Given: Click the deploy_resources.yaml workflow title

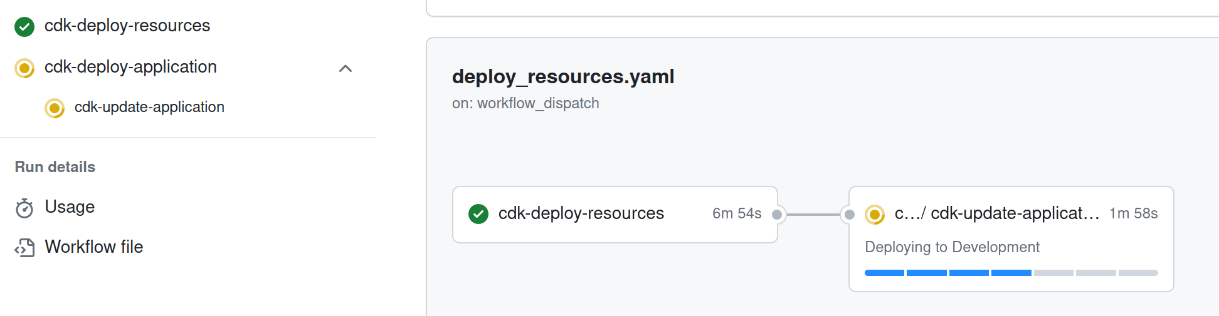Looking at the screenshot, I should (x=563, y=76).
